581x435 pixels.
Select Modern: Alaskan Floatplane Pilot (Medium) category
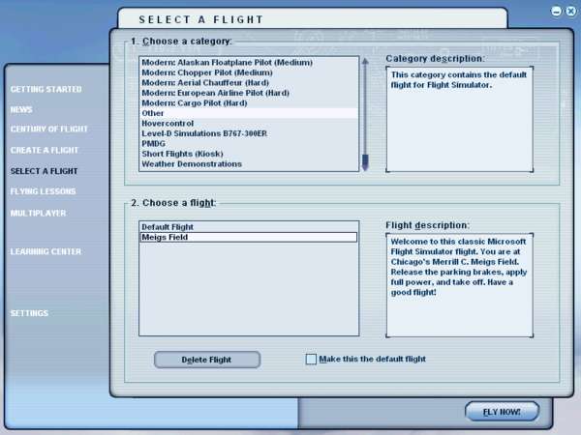(248, 62)
